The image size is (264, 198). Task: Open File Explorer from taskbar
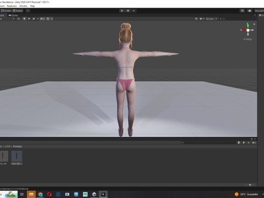point(31,194)
